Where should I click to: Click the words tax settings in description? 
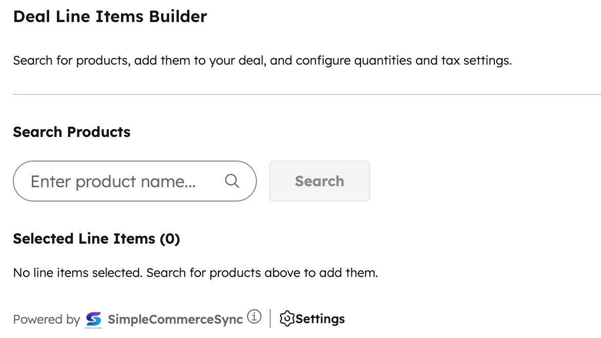[476, 61]
